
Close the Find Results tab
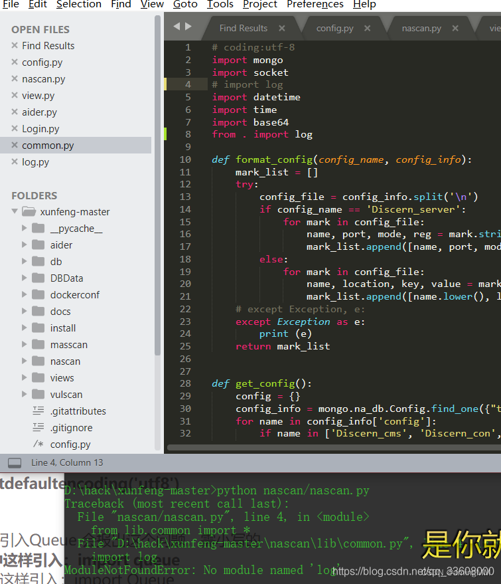click(282, 29)
